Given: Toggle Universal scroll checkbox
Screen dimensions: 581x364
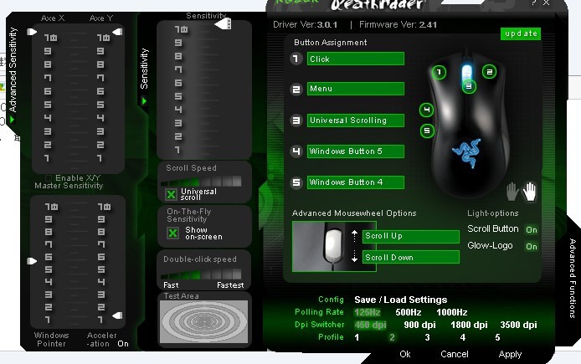Looking at the screenshot, I should point(171,194).
